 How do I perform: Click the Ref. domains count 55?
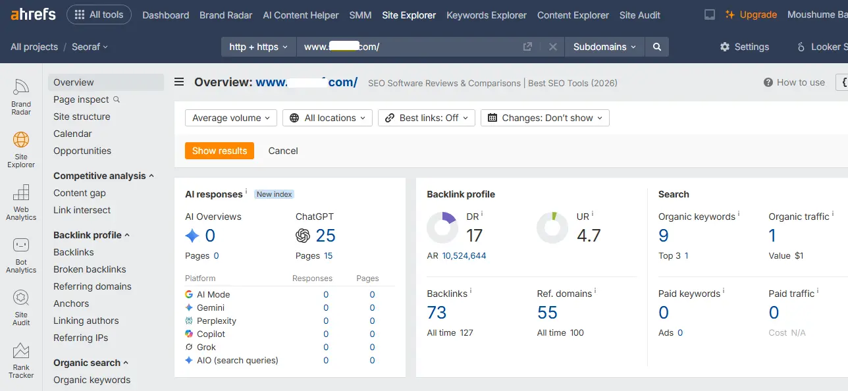pos(547,312)
